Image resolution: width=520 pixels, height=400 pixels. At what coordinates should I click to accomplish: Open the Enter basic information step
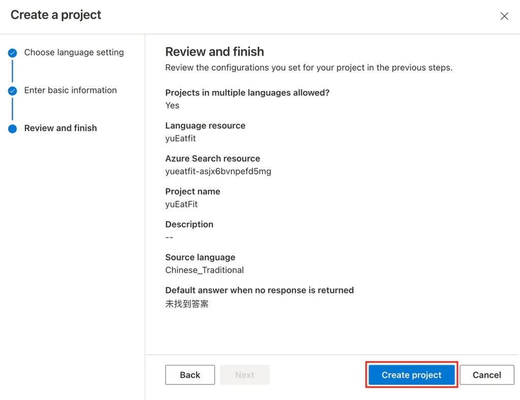[x=70, y=90]
